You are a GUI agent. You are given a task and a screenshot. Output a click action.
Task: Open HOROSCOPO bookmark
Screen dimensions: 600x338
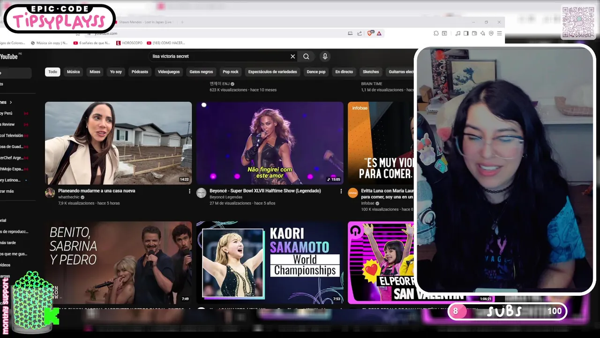pyautogui.click(x=129, y=43)
